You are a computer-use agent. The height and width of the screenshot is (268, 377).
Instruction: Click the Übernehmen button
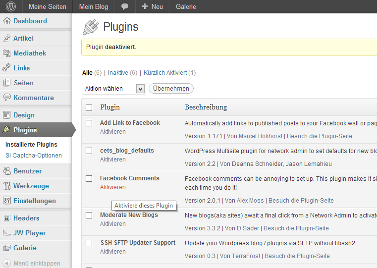coord(171,89)
